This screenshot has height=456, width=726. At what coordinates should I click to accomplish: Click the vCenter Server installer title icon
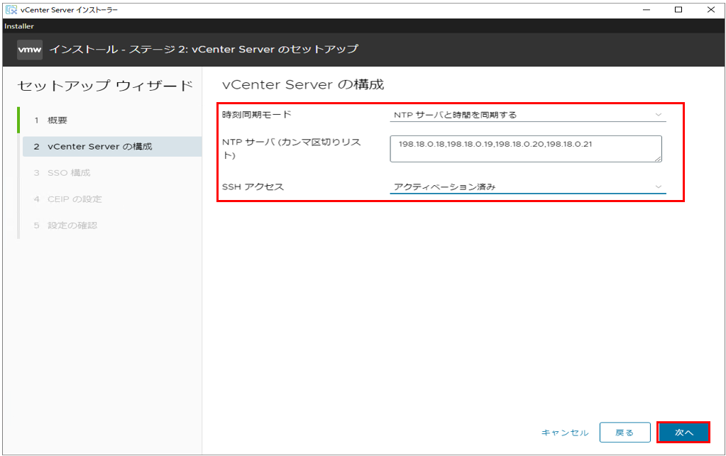pos(11,10)
